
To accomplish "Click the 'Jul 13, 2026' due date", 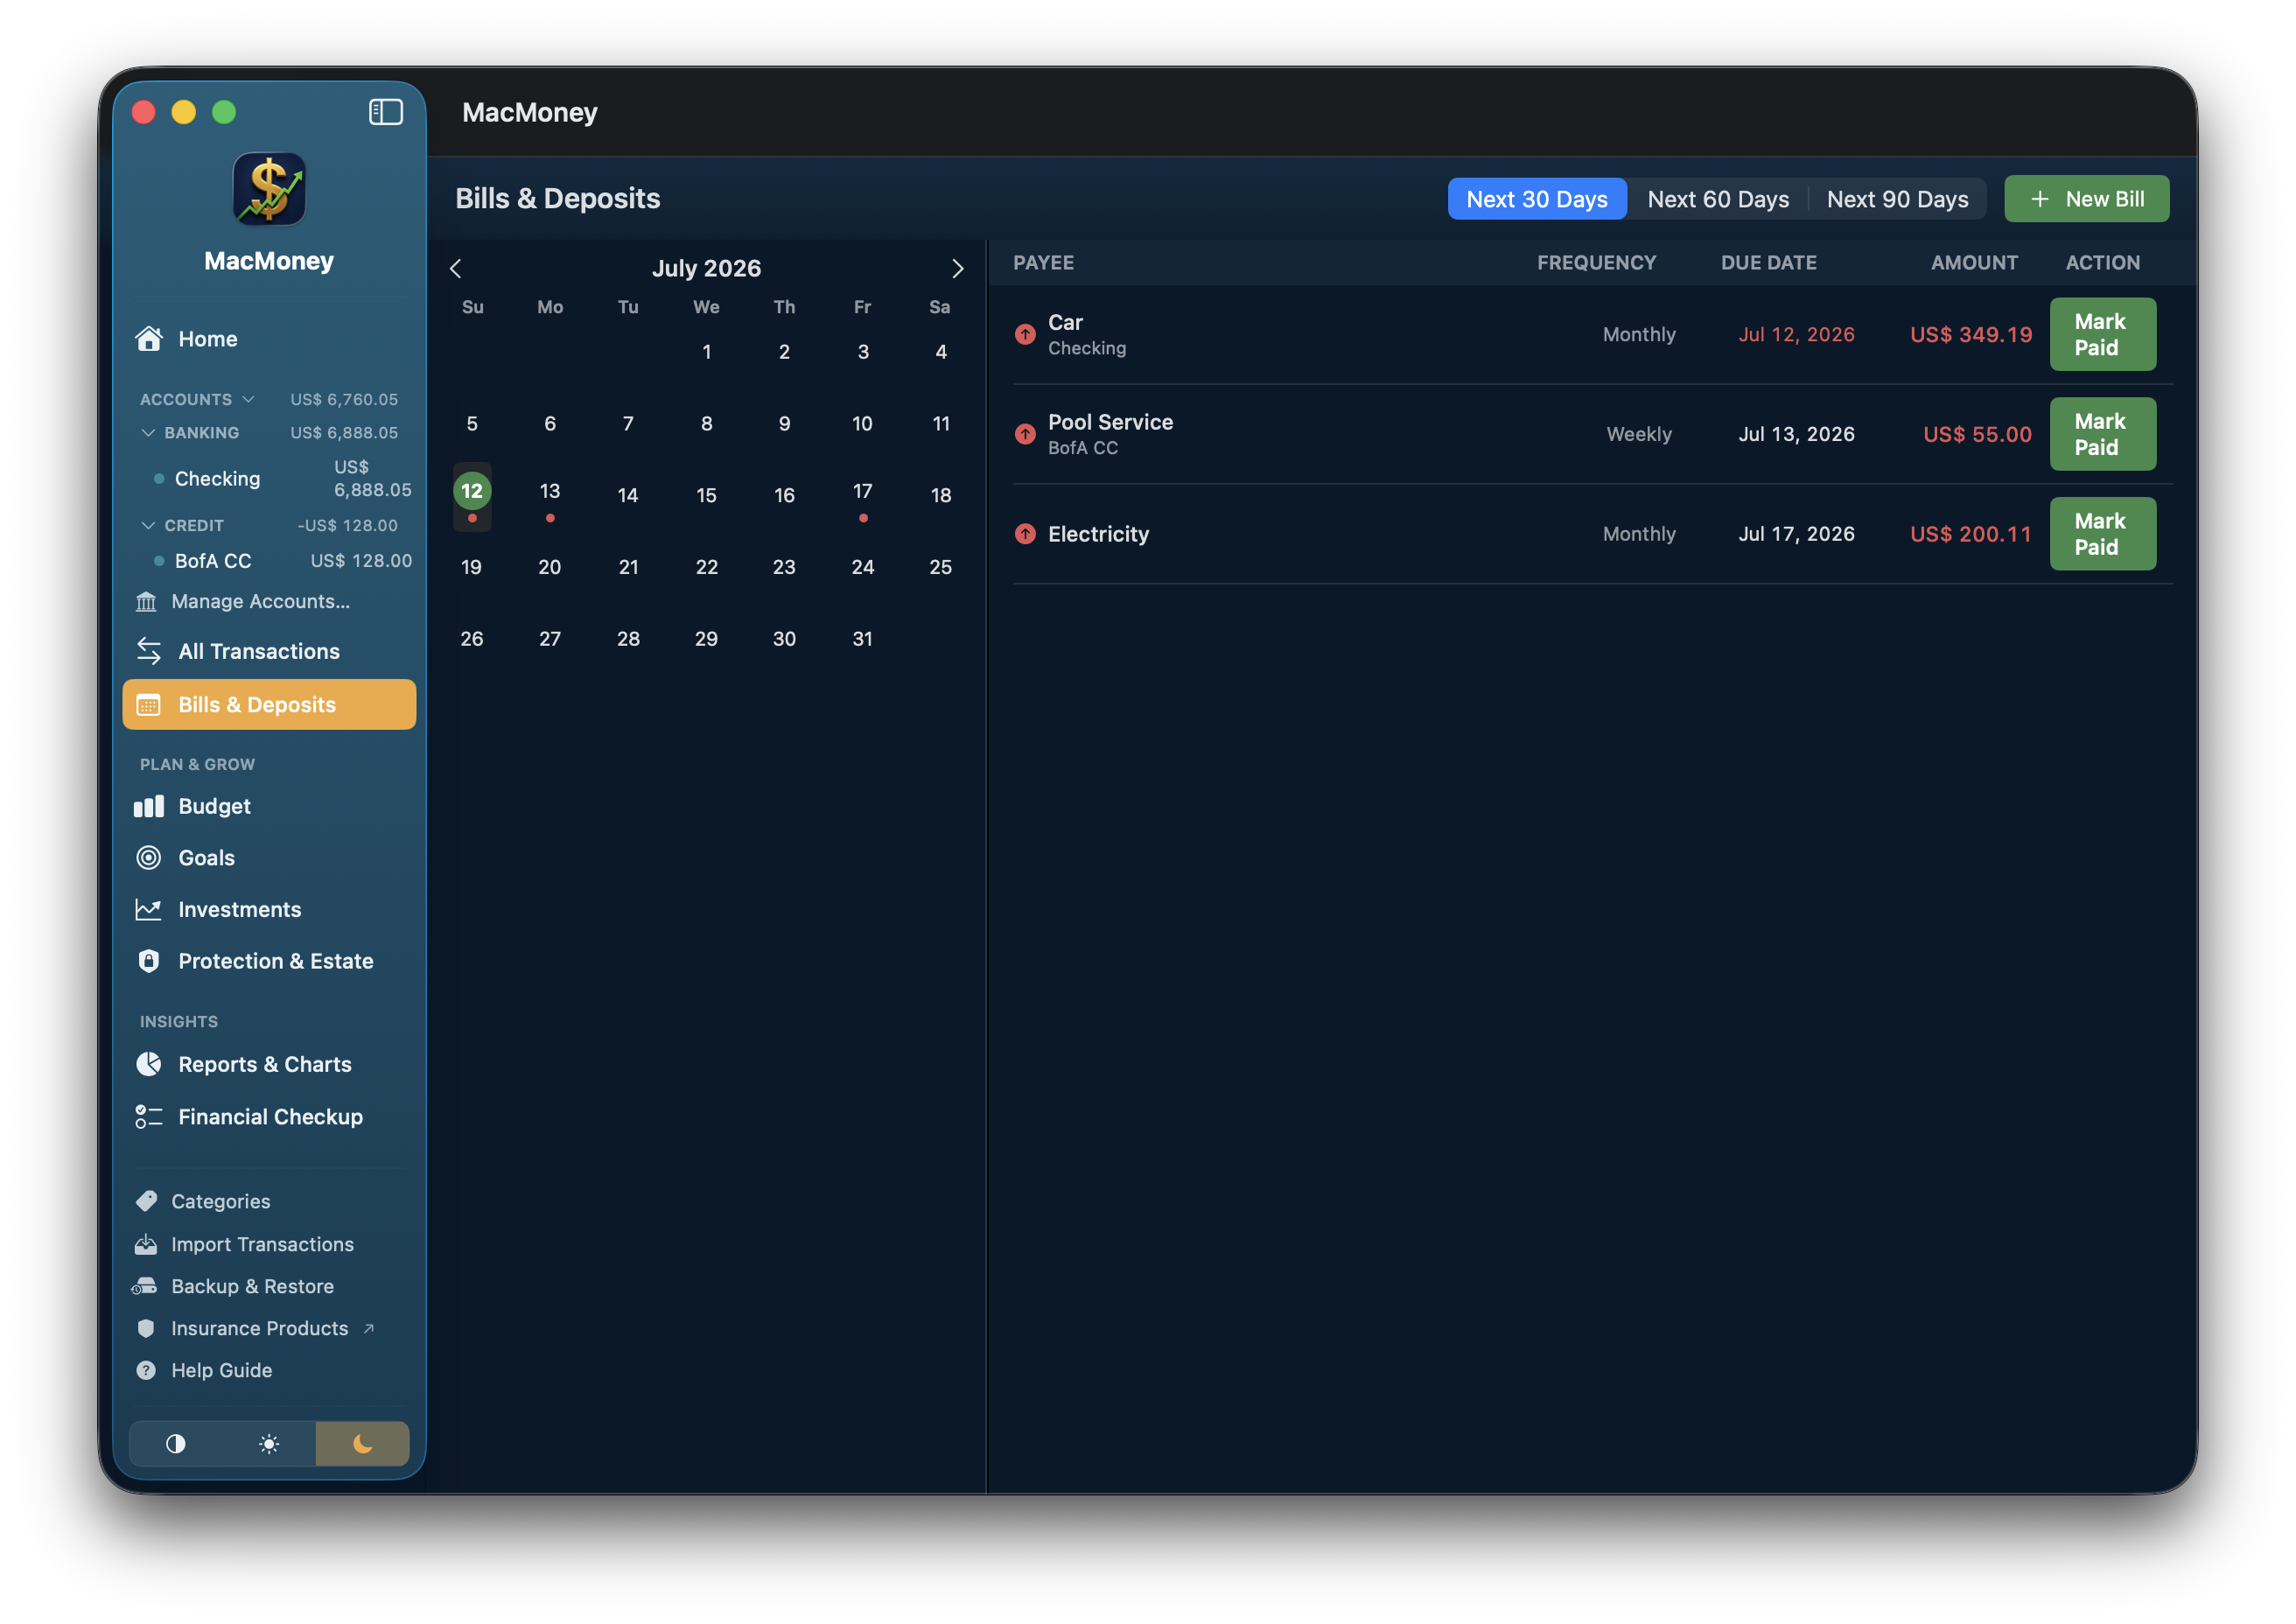I will tap(1796, 434).
